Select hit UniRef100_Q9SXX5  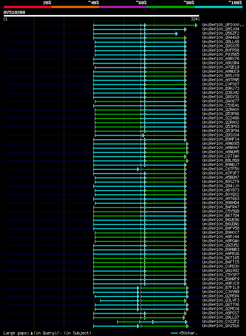point(221,46)
